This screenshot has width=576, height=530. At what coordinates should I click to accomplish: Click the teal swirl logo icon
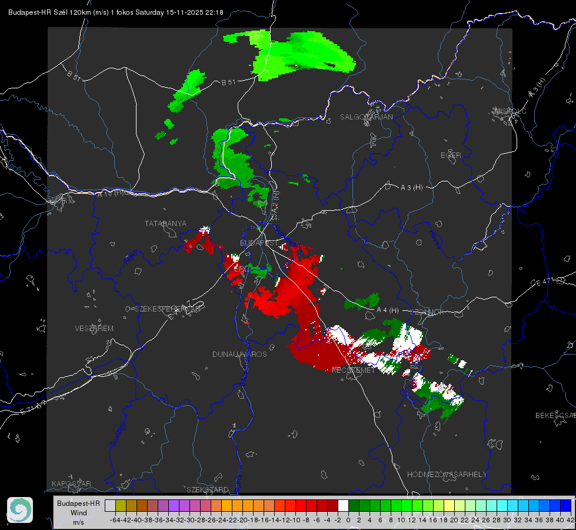tap(20, 510)
